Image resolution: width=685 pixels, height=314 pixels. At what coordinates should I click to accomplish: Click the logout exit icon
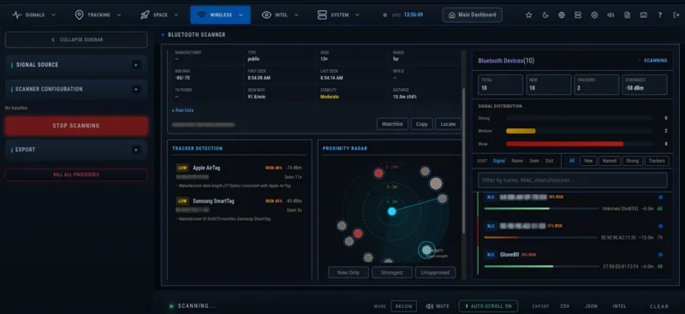point(676,15)
